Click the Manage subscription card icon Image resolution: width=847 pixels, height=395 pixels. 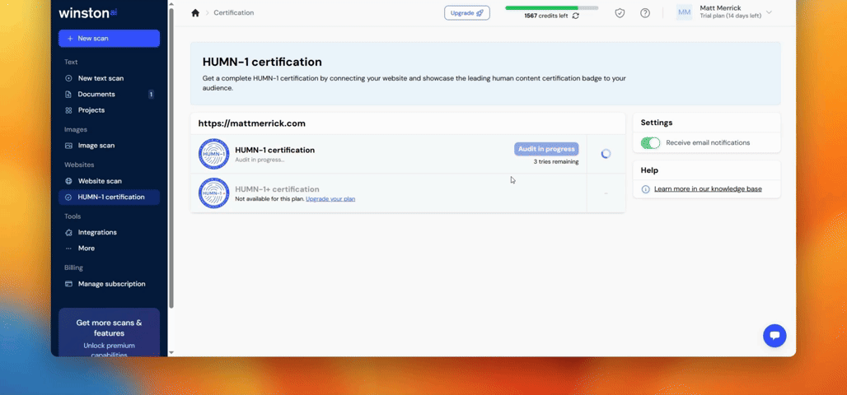(68, 284)
